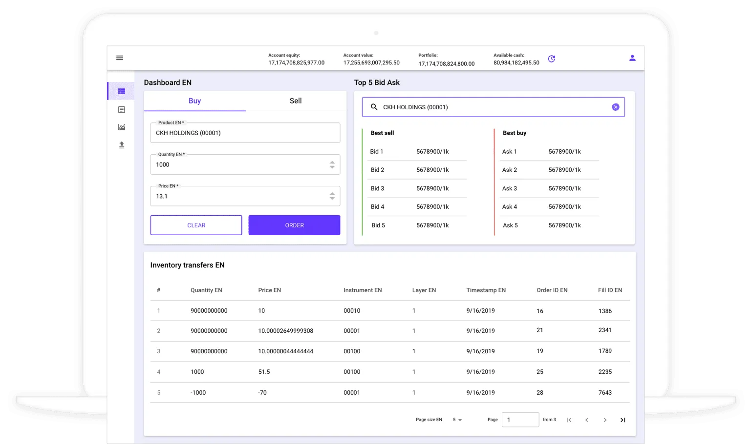Clear the CKH HOLDINGS search field
The width and height of the screenshot is (752, 444).
[x=616, y=107]
